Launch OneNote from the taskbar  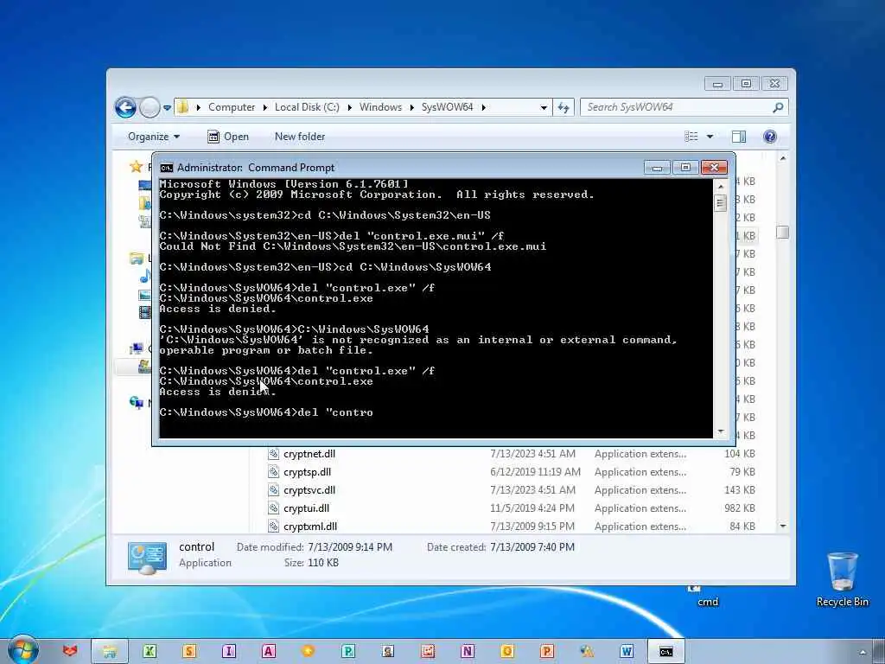click(x=468, y=652)
